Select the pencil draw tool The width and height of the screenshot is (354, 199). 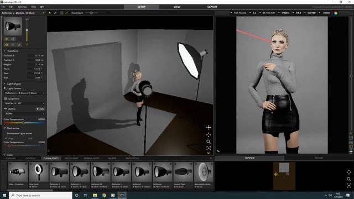[x=55, y=13]
